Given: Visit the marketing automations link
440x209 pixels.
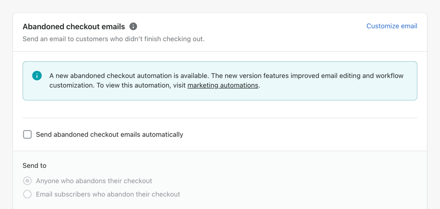Looking at the screenshot, I should click(223, 85).
